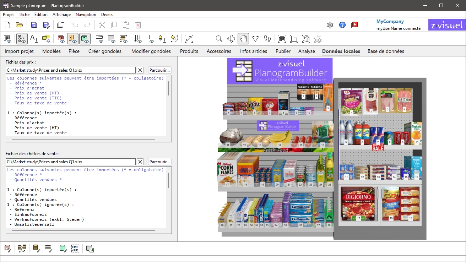The width and height of the screenshot is (466, 262).
Task: Open the Tâche menu
Action: pyautogui.click(x=25, y=15)
